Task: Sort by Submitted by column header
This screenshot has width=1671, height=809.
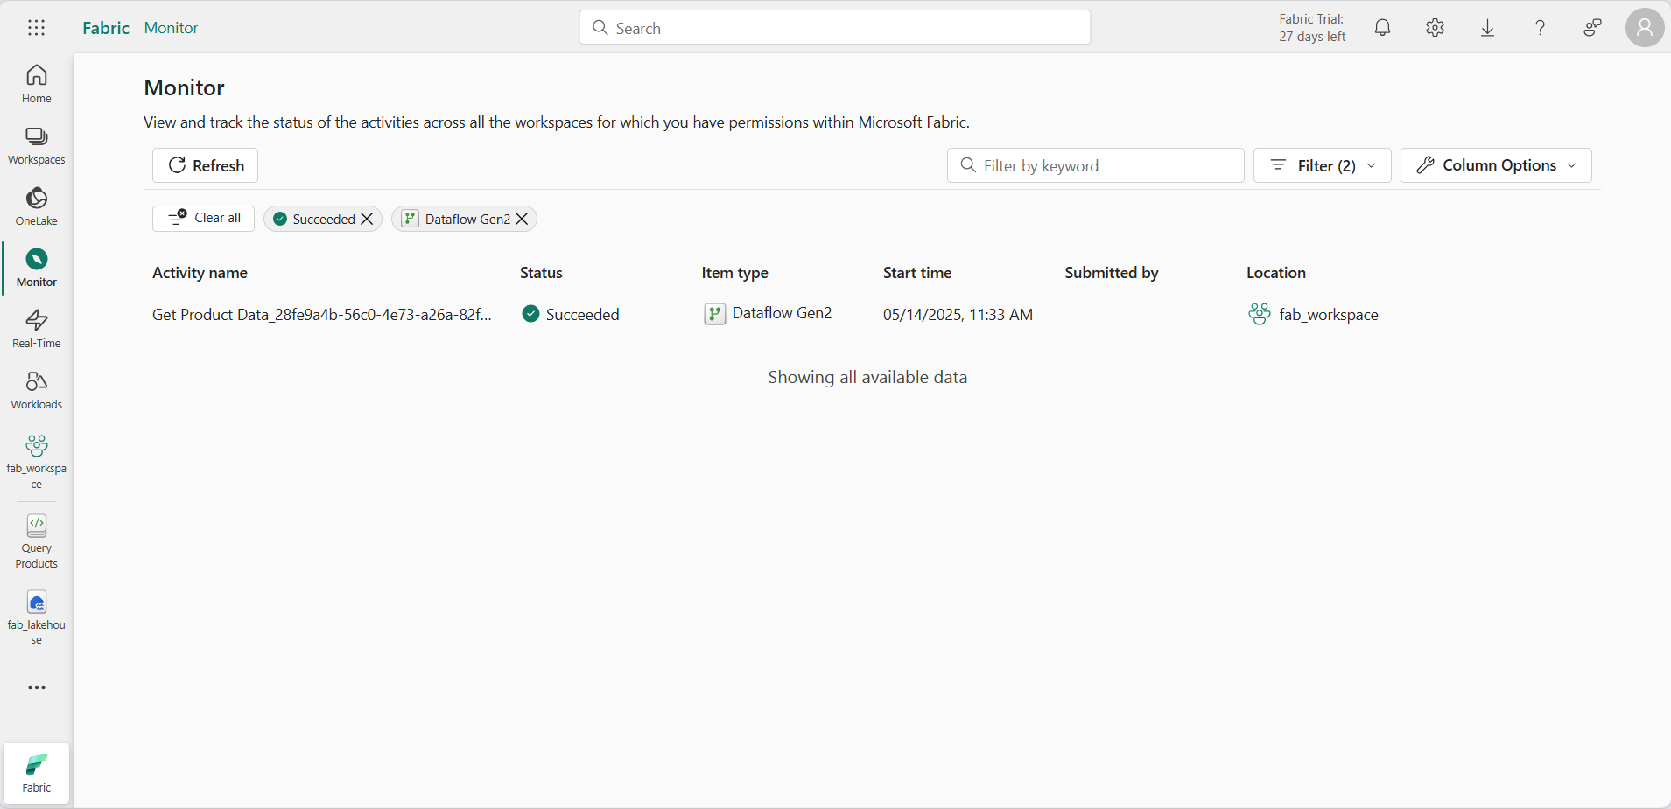Action: coord(1111,273)
